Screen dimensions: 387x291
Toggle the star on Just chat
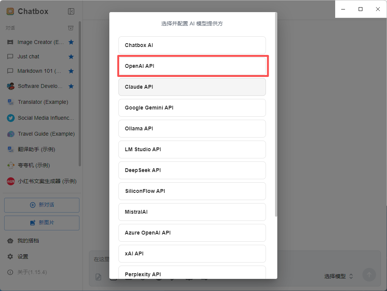pyautogui.click(x=71, y=56)
